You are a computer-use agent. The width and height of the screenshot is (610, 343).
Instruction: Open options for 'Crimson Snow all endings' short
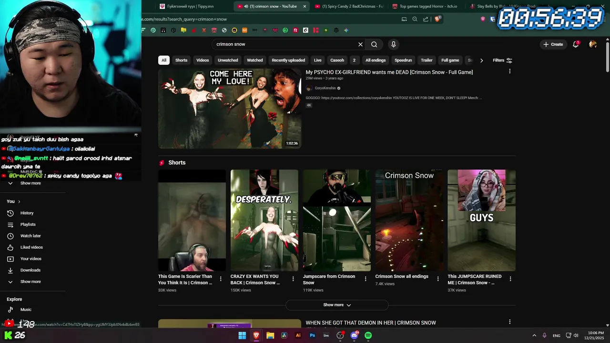point(438,279)
